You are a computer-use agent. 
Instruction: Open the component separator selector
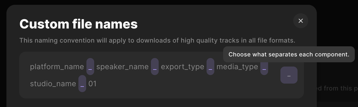point(289,75)
